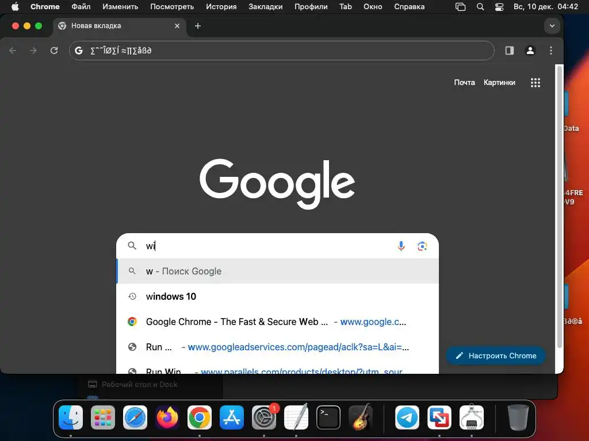Screen dimensions: 589x441
Task: Go forward with the forward arrow
Action: [x=33, y=51]
